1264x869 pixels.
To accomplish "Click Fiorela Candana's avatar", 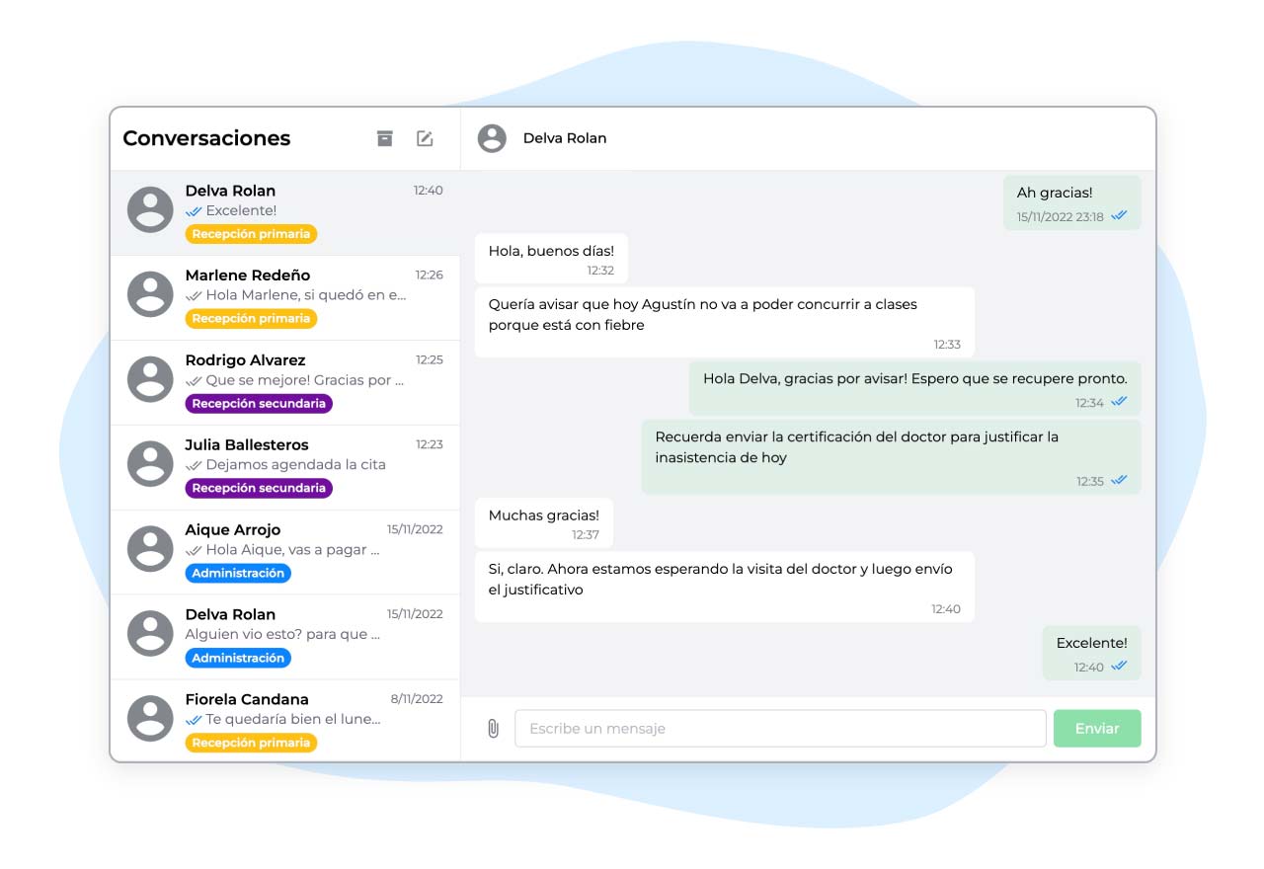I will pos(149,718).
